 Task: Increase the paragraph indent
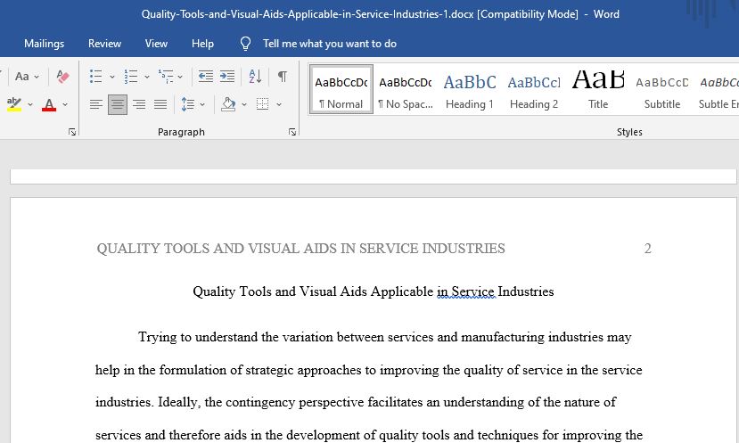click(227, 77)
